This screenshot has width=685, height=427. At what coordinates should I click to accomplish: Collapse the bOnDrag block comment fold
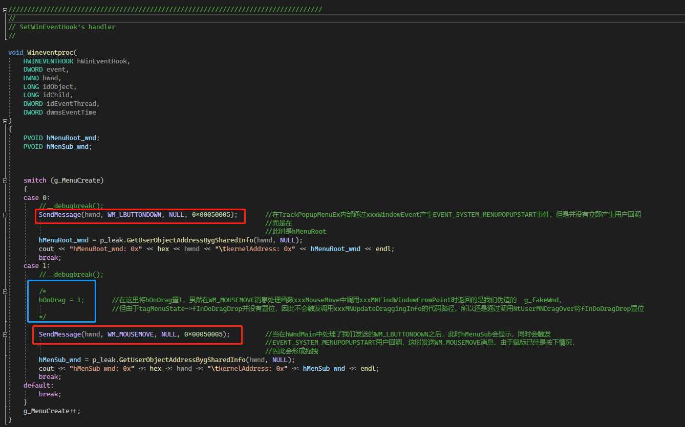pyautogui.click(x=5, y=291)
